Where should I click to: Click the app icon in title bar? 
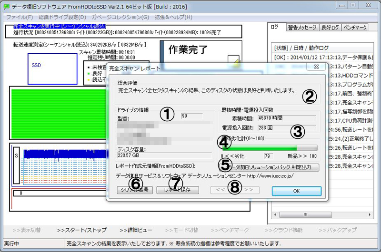pyautogui.click(x=7, y=7)
